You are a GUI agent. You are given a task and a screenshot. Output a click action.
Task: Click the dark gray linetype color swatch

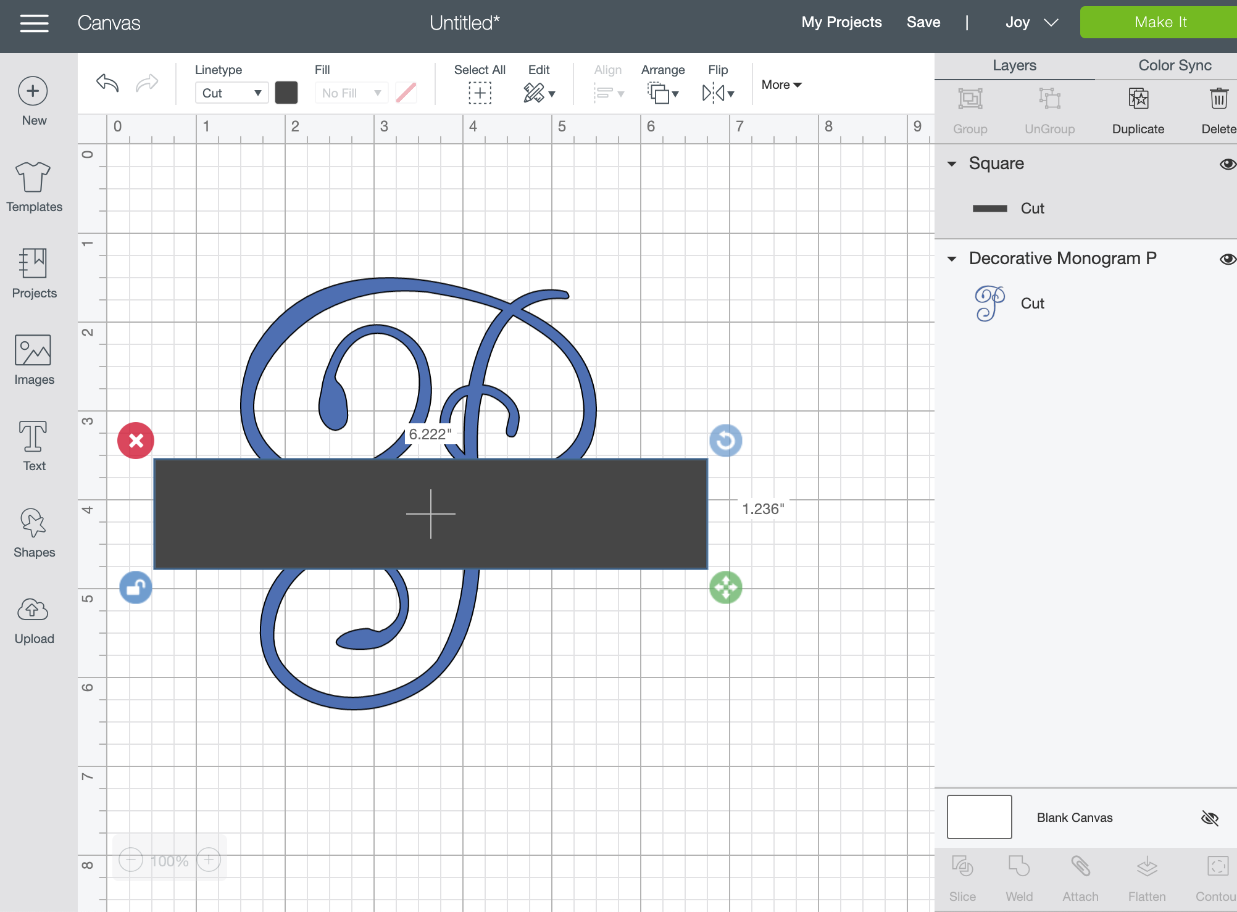286,93
